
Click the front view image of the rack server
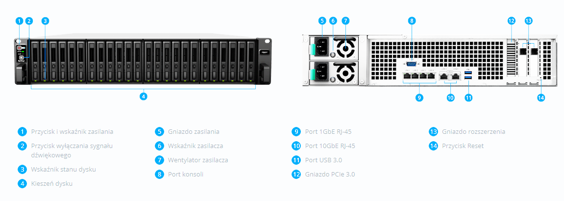pyautogui.click(x=143, y=61)
